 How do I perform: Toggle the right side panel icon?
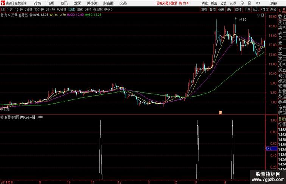263,15
